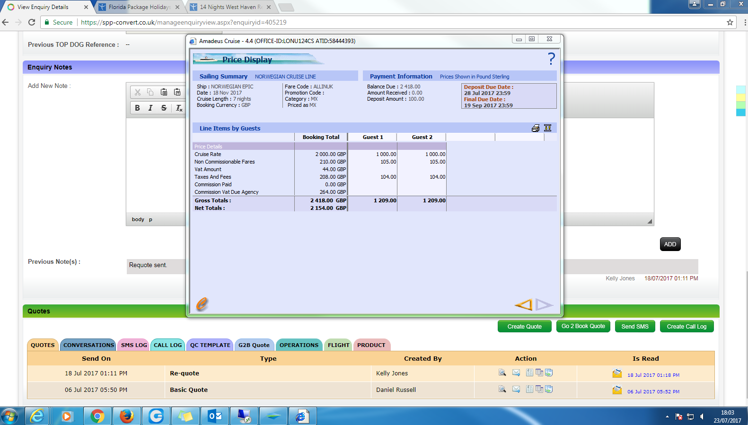This screenshot has width=748, height=425.
Task: Click the orange e logo in Amadeus window
Action: click(202, 304)
